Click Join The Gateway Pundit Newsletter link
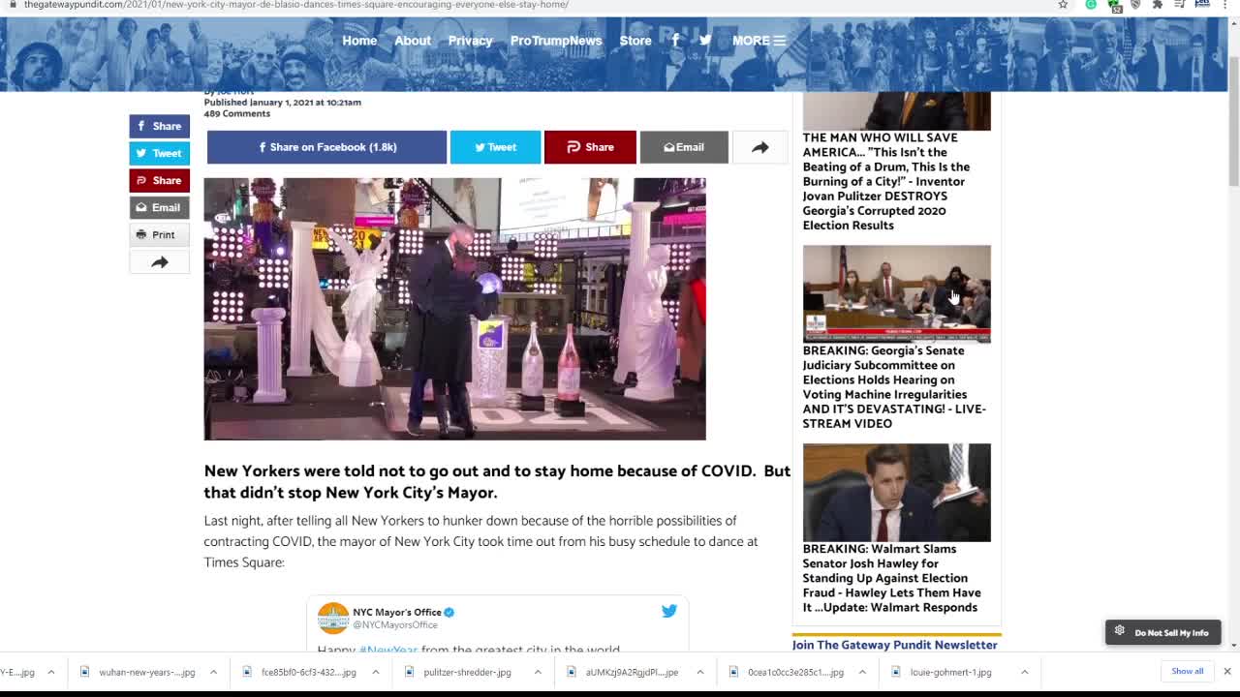This screenshot has height=697, width=1240. 894,645
